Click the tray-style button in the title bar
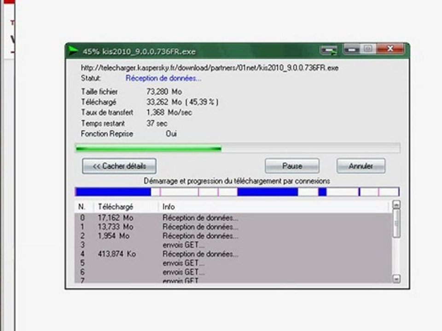The image size is (442, 331). point(329,51)
